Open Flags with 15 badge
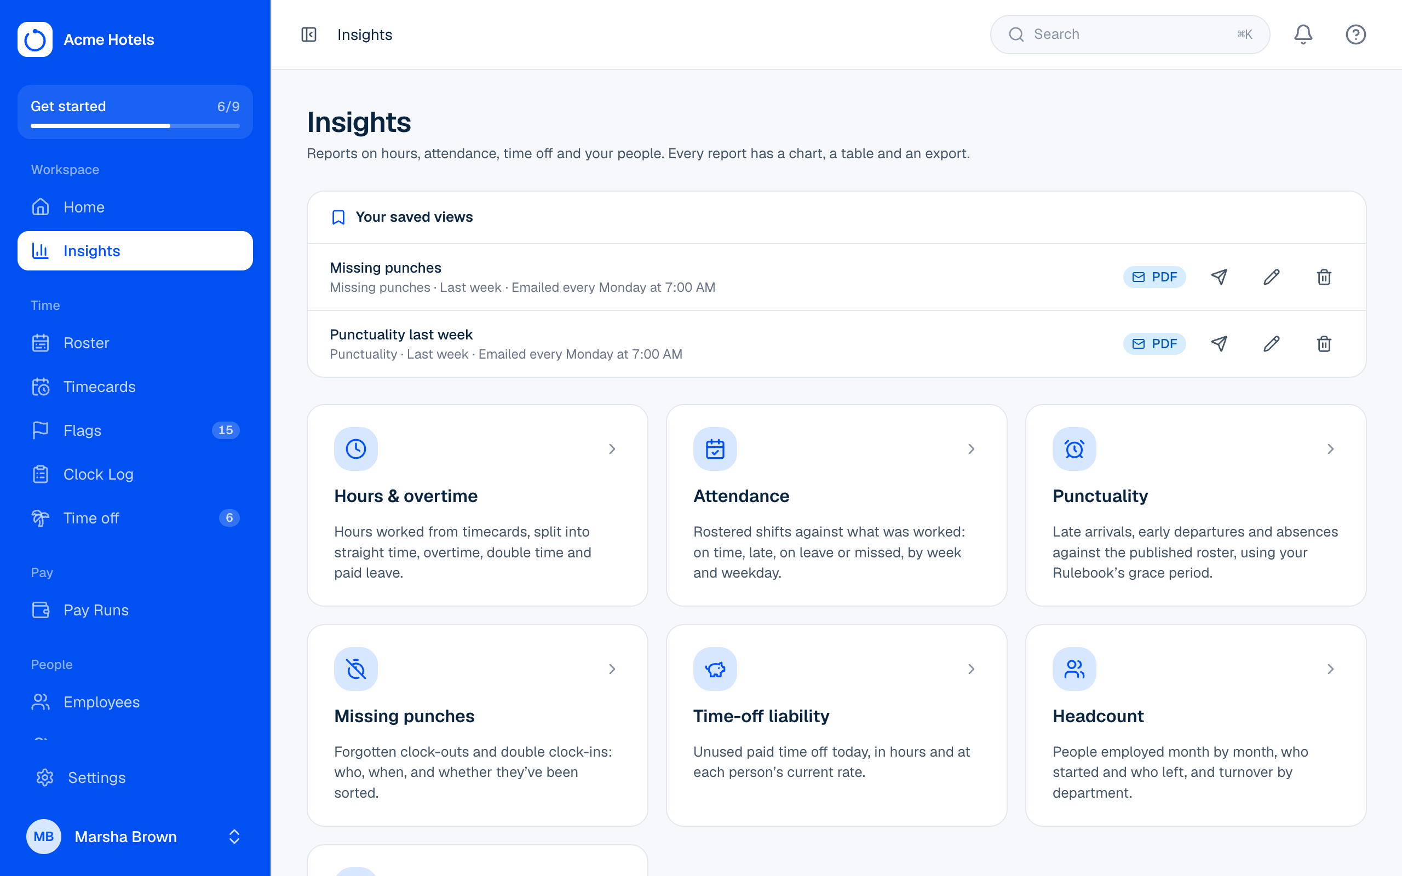The height and width of the screenshot is (876, 1402). click(135, 430)
